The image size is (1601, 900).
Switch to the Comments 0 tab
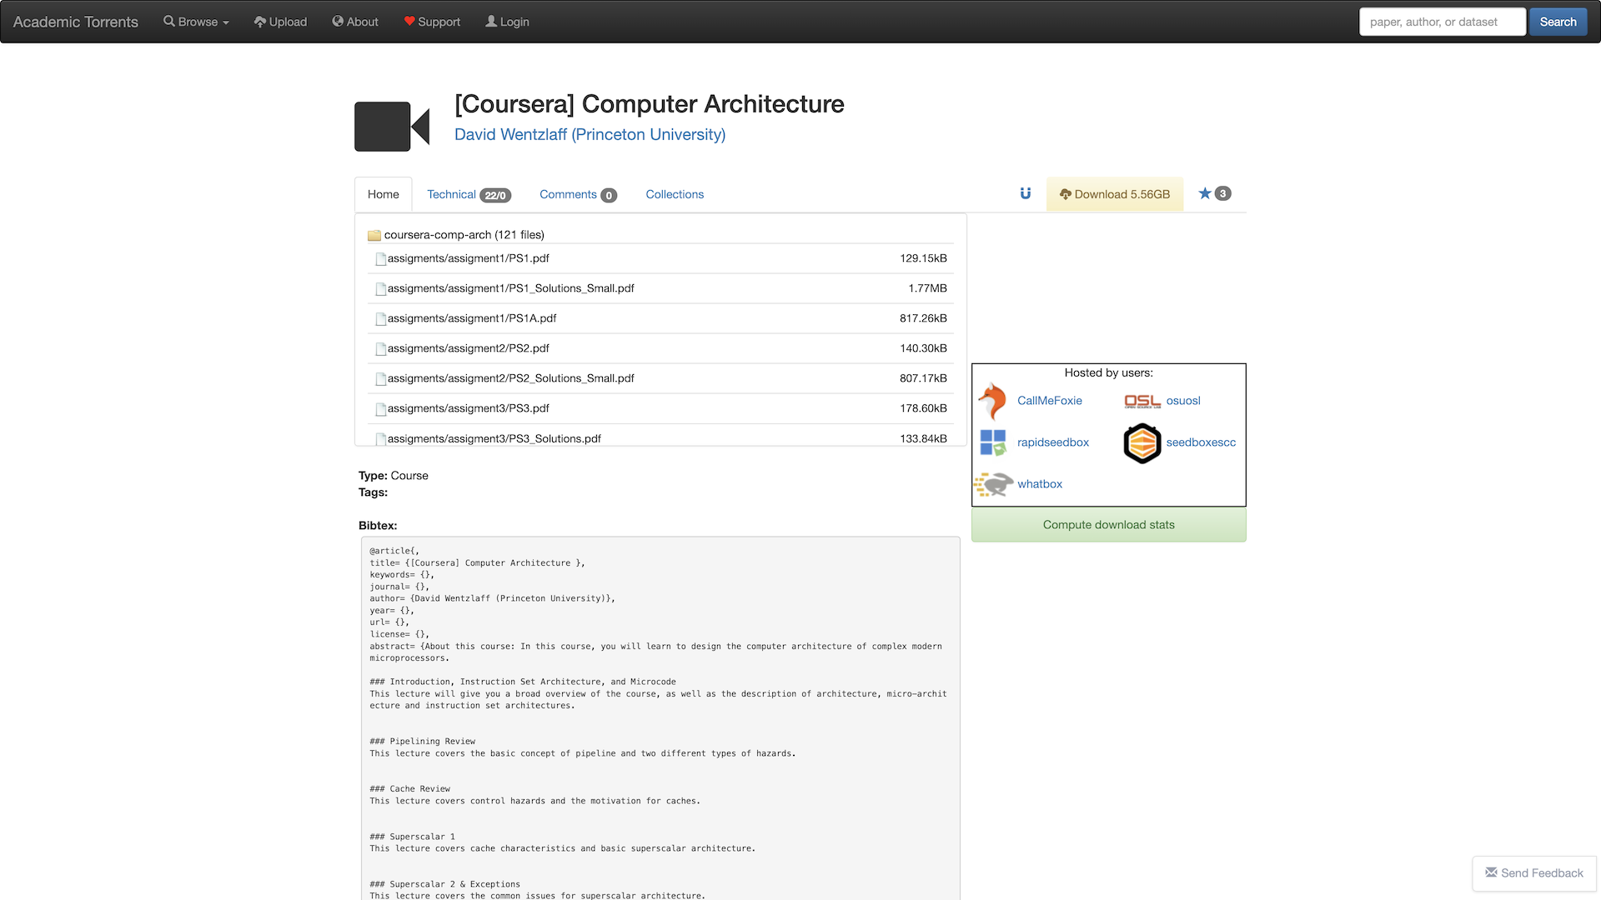pyautogui.click(x=577, y=194)
